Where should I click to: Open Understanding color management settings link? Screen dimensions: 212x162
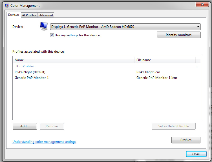click(x=44, y=142)
